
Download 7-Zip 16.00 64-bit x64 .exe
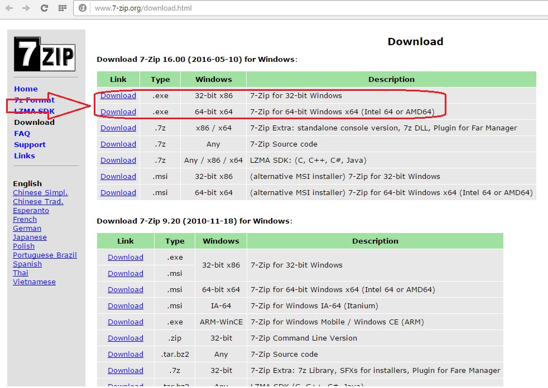point(118,112)
